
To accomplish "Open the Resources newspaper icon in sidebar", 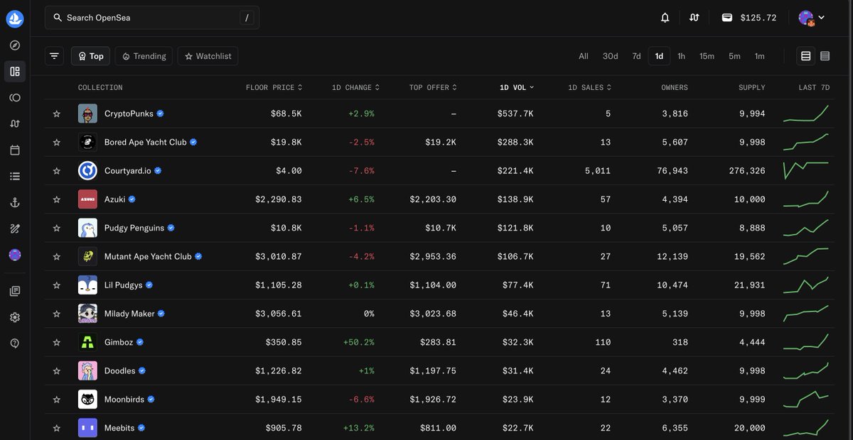I will click(15, 291).
